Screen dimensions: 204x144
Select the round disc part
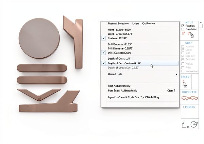39,38
